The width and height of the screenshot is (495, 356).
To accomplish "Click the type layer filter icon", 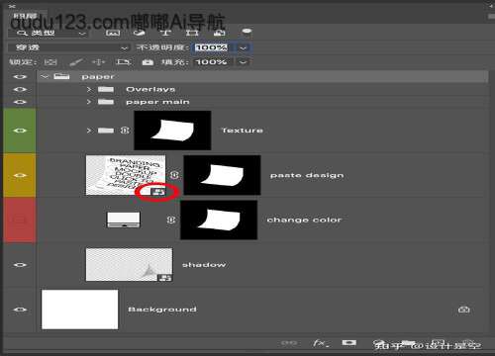I will pyautogui.click(x=165, y=33).
